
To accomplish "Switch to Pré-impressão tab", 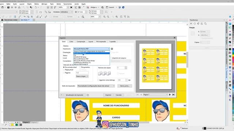I will pyautogui.click(x=101, y=41).
